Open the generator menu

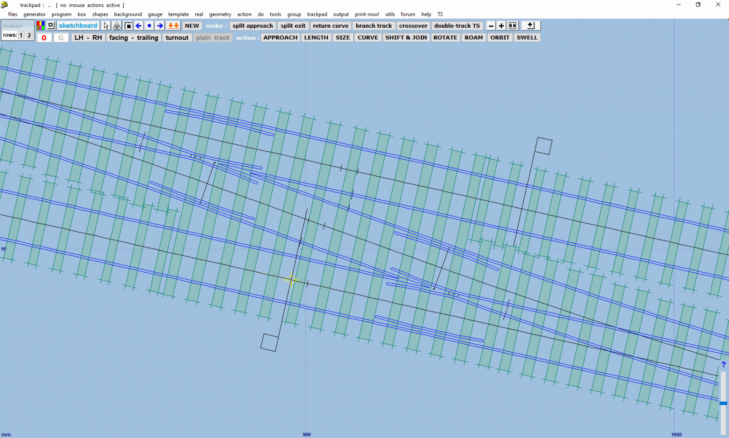35,14
